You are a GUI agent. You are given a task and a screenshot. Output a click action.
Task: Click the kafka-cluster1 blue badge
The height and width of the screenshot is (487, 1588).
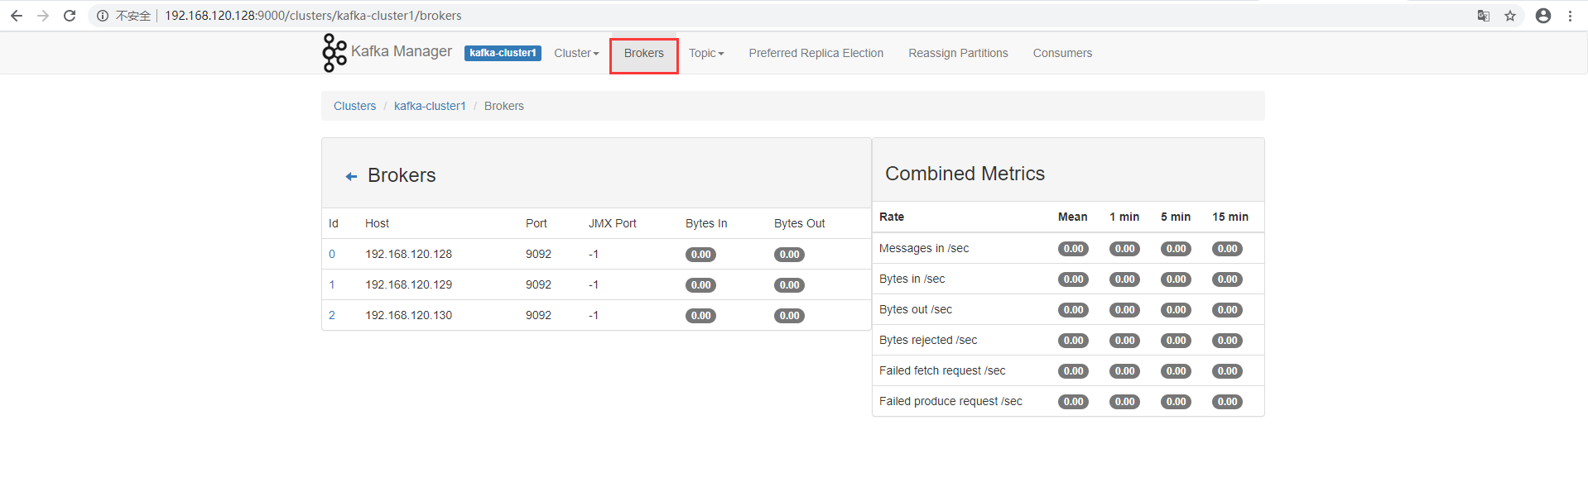[503, 53]
